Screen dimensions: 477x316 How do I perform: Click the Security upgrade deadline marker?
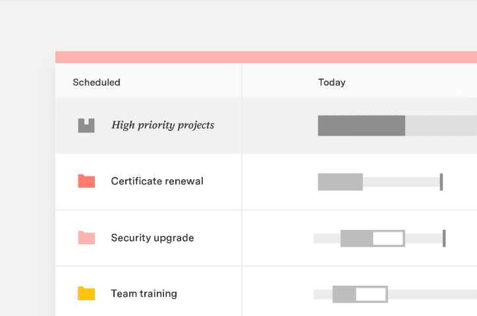tap(444, 238)
